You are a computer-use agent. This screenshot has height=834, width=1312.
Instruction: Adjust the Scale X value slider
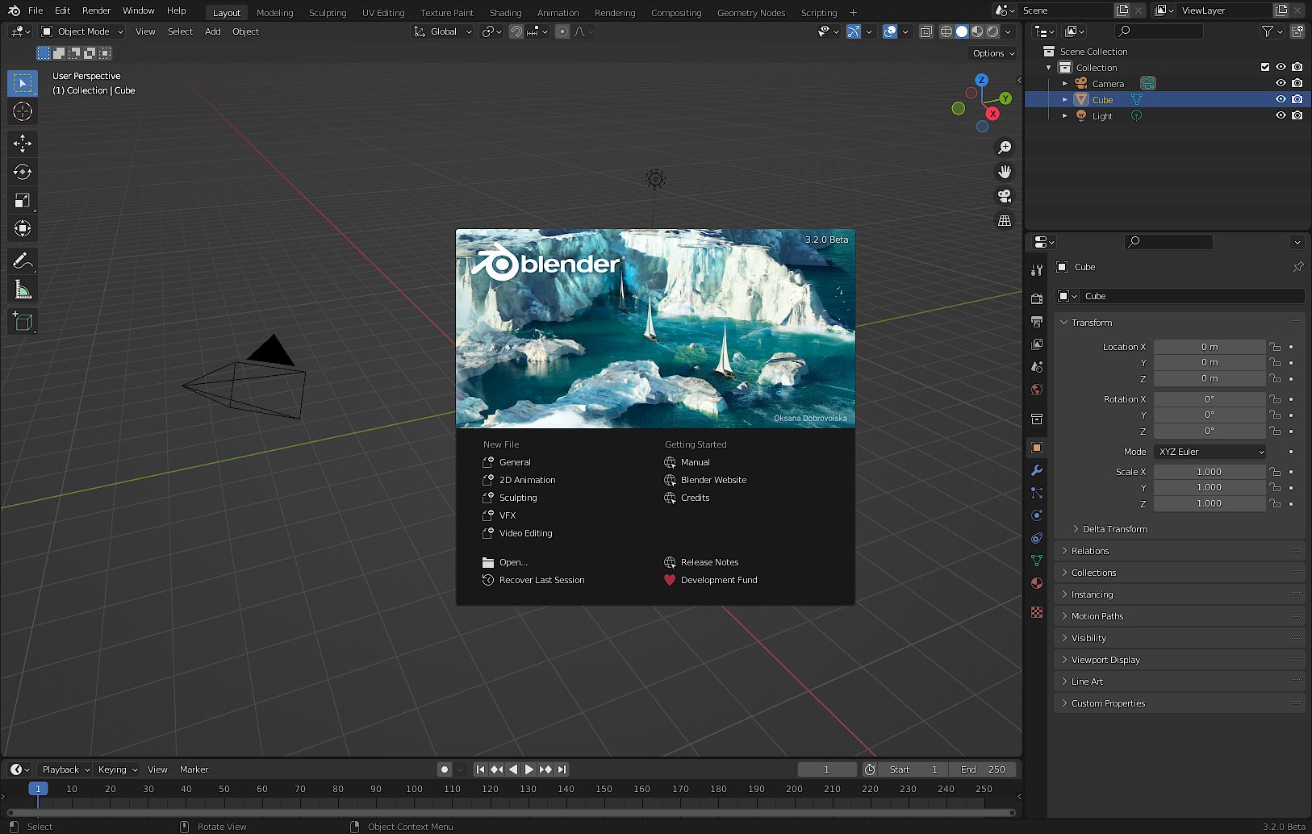pyautogui.click(x=1210, y=471)
